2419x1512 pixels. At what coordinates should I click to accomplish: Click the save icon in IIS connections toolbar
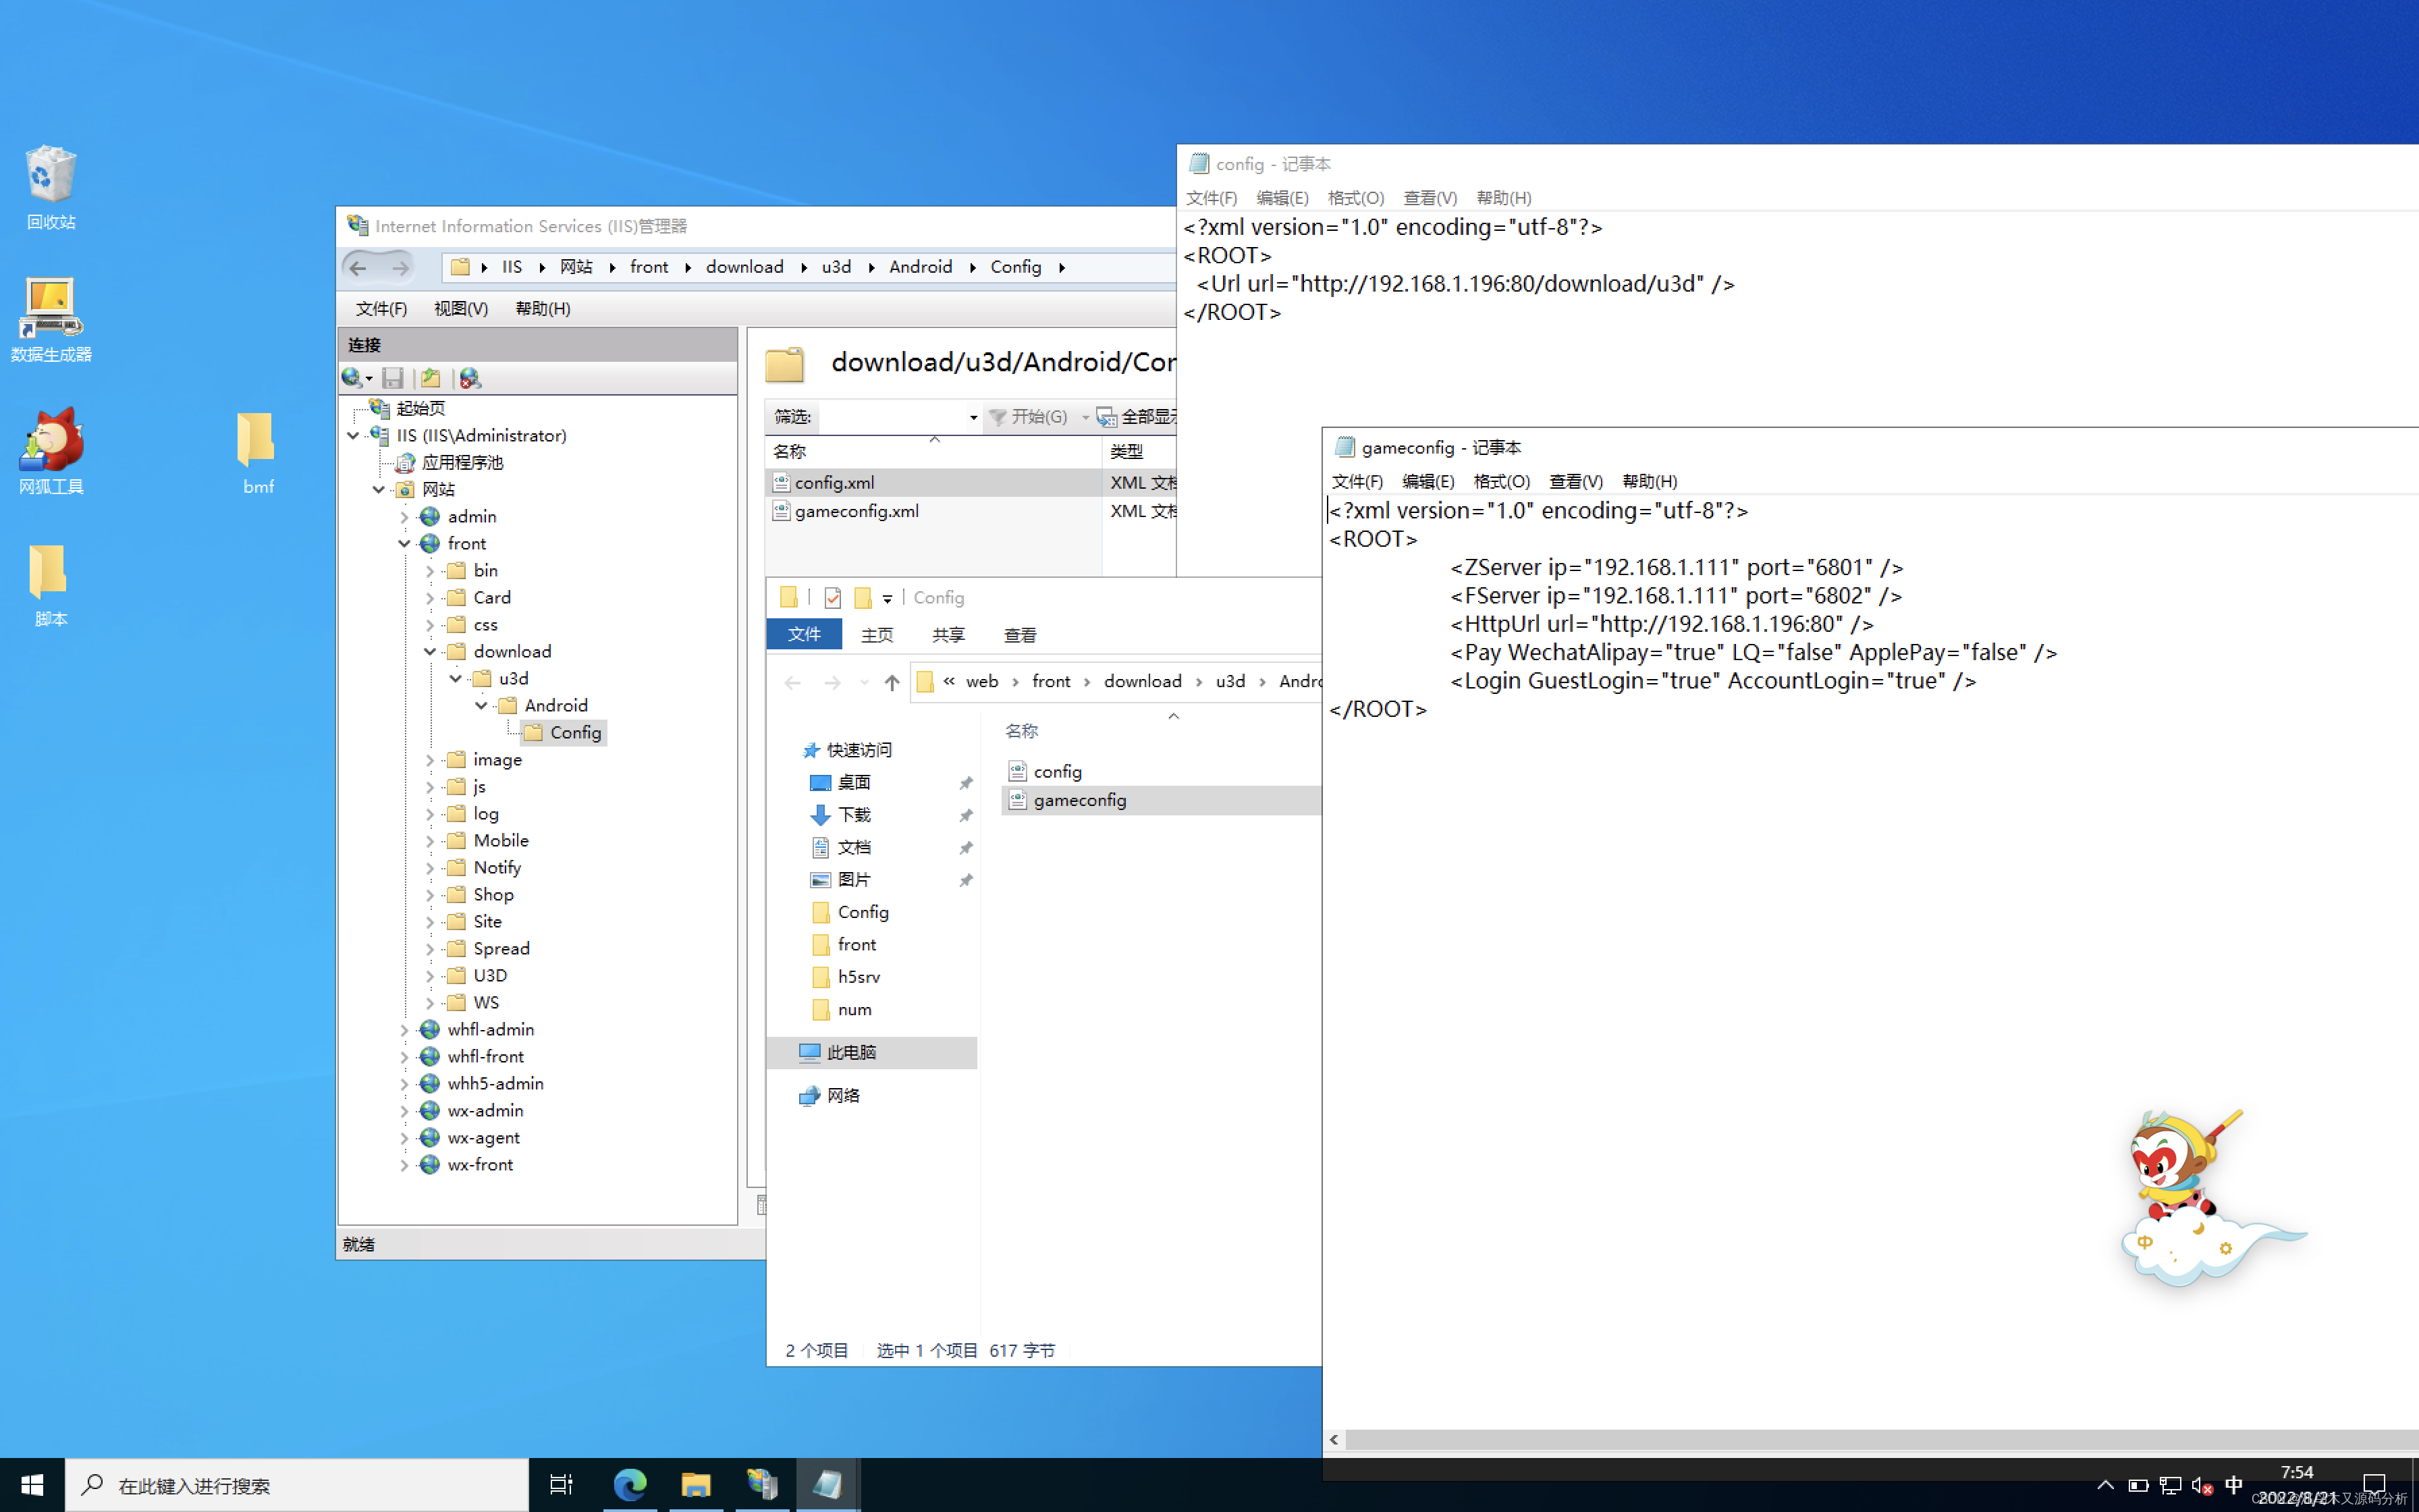click(393, 378)
